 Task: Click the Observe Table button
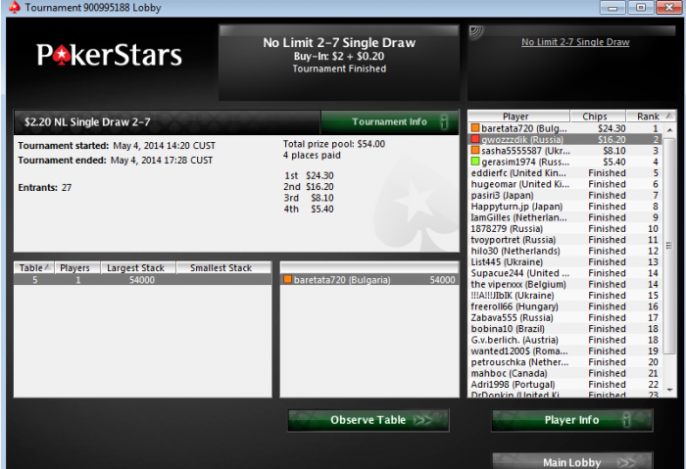tap(368, 420)
